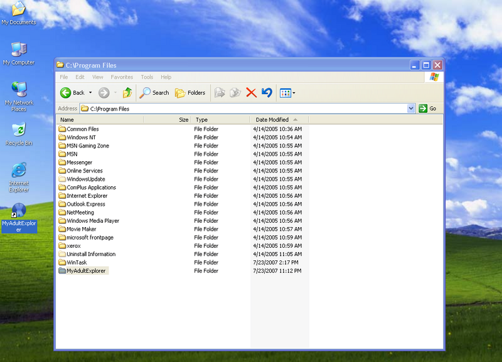Open the View menu
This screenshot has width=502, height=362.
(x=98, y=77)
